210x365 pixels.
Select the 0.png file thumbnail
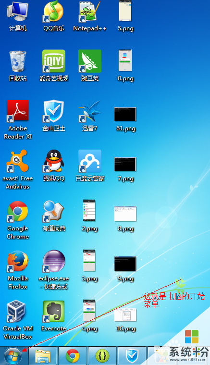125,61
